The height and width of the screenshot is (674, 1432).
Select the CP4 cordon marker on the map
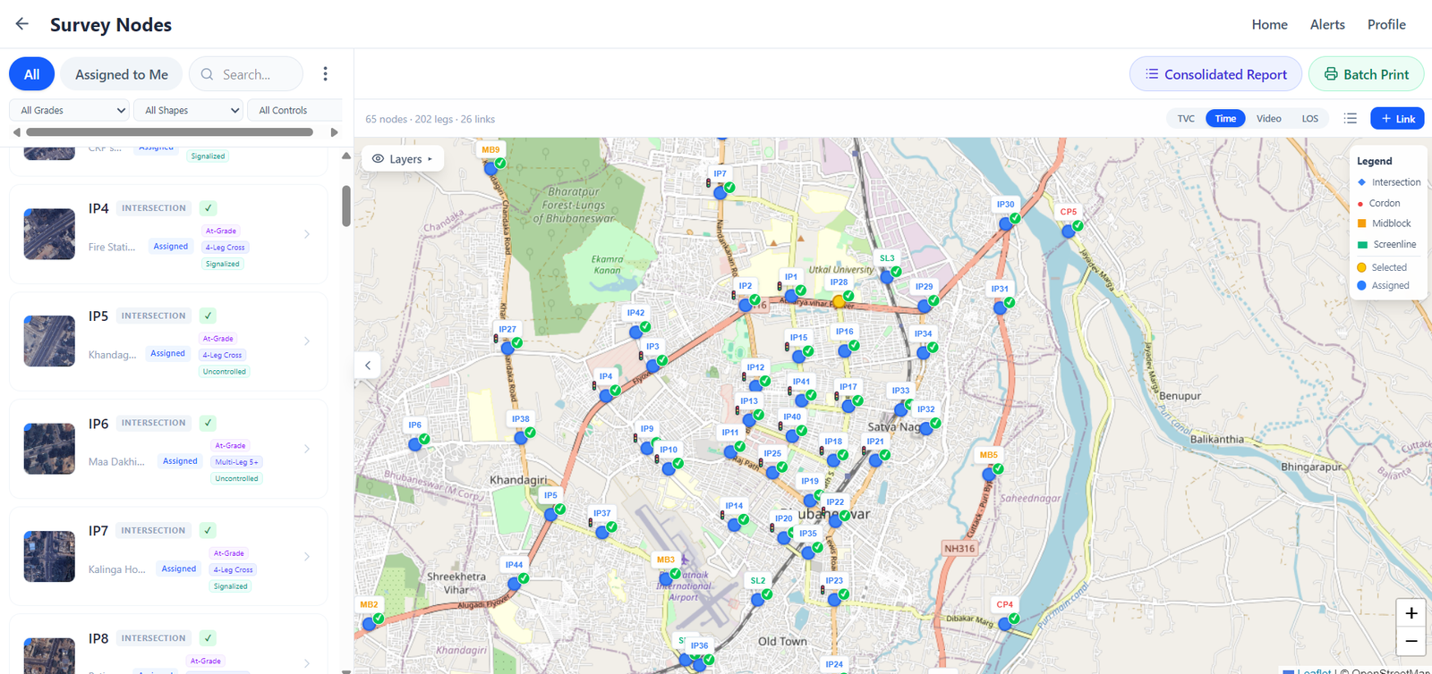[1005, 623]
